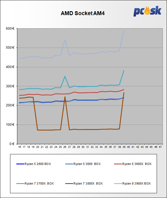Select Ryzen 5 2600 BOX legend label
The width and height of the screenshot is (167, 198).
coord(38,164)
